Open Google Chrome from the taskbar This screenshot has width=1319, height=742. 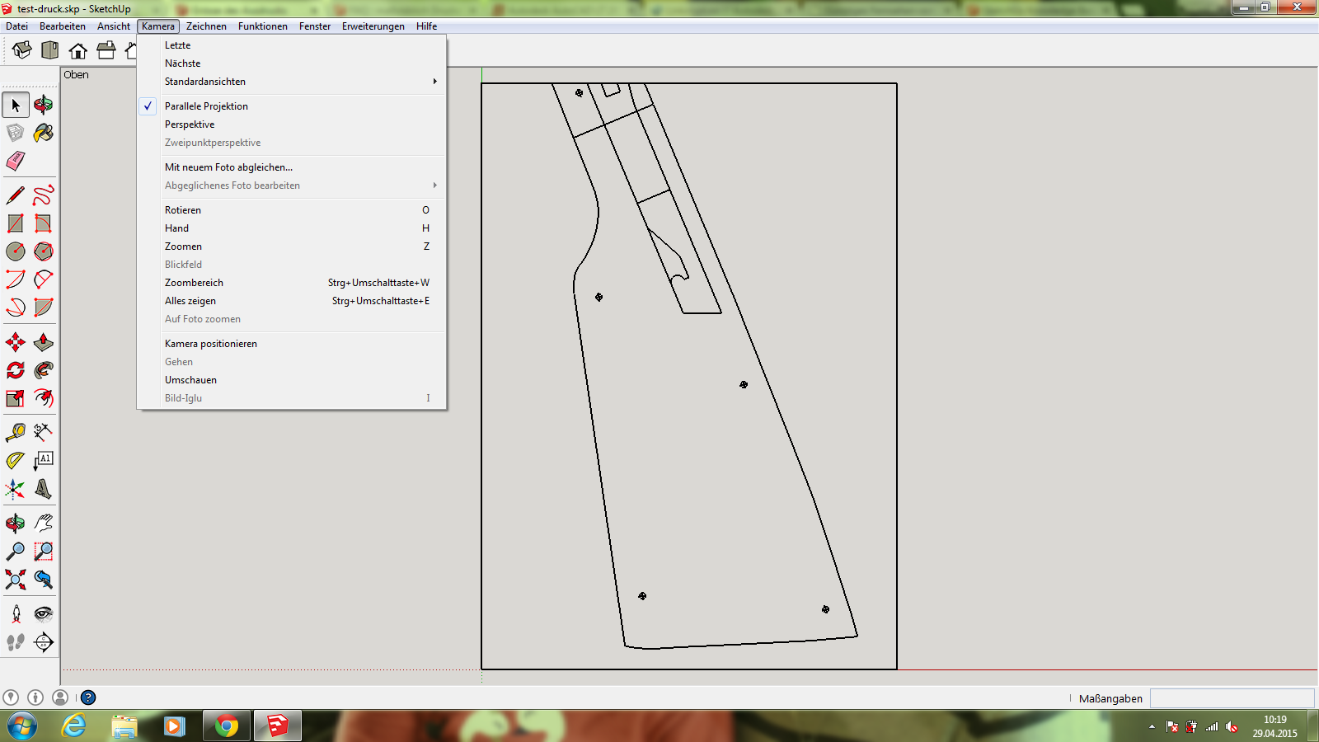click(x=226, y=726)
